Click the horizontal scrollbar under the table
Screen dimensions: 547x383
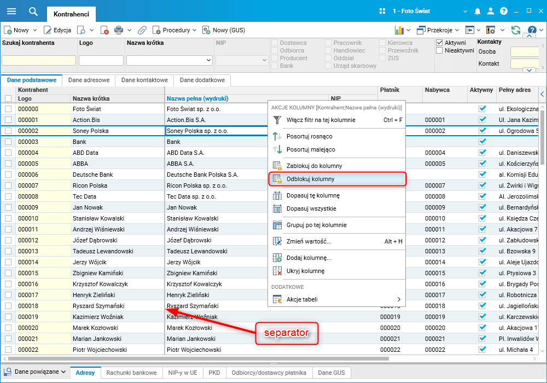198,358
